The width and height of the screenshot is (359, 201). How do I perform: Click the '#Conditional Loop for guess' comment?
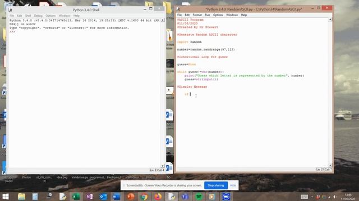click(x=202, y=57)
